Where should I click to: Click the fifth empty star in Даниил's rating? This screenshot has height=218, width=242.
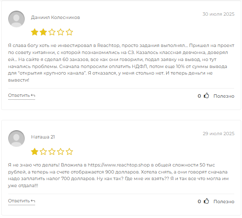[x=69, y=32]
